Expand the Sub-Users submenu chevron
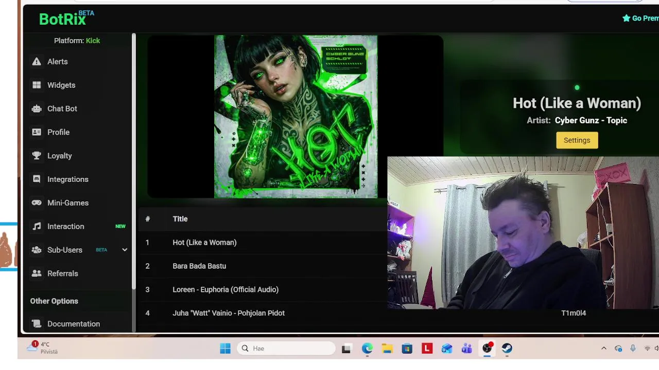Screen dimensions: 659x370 tap(124, 250)
